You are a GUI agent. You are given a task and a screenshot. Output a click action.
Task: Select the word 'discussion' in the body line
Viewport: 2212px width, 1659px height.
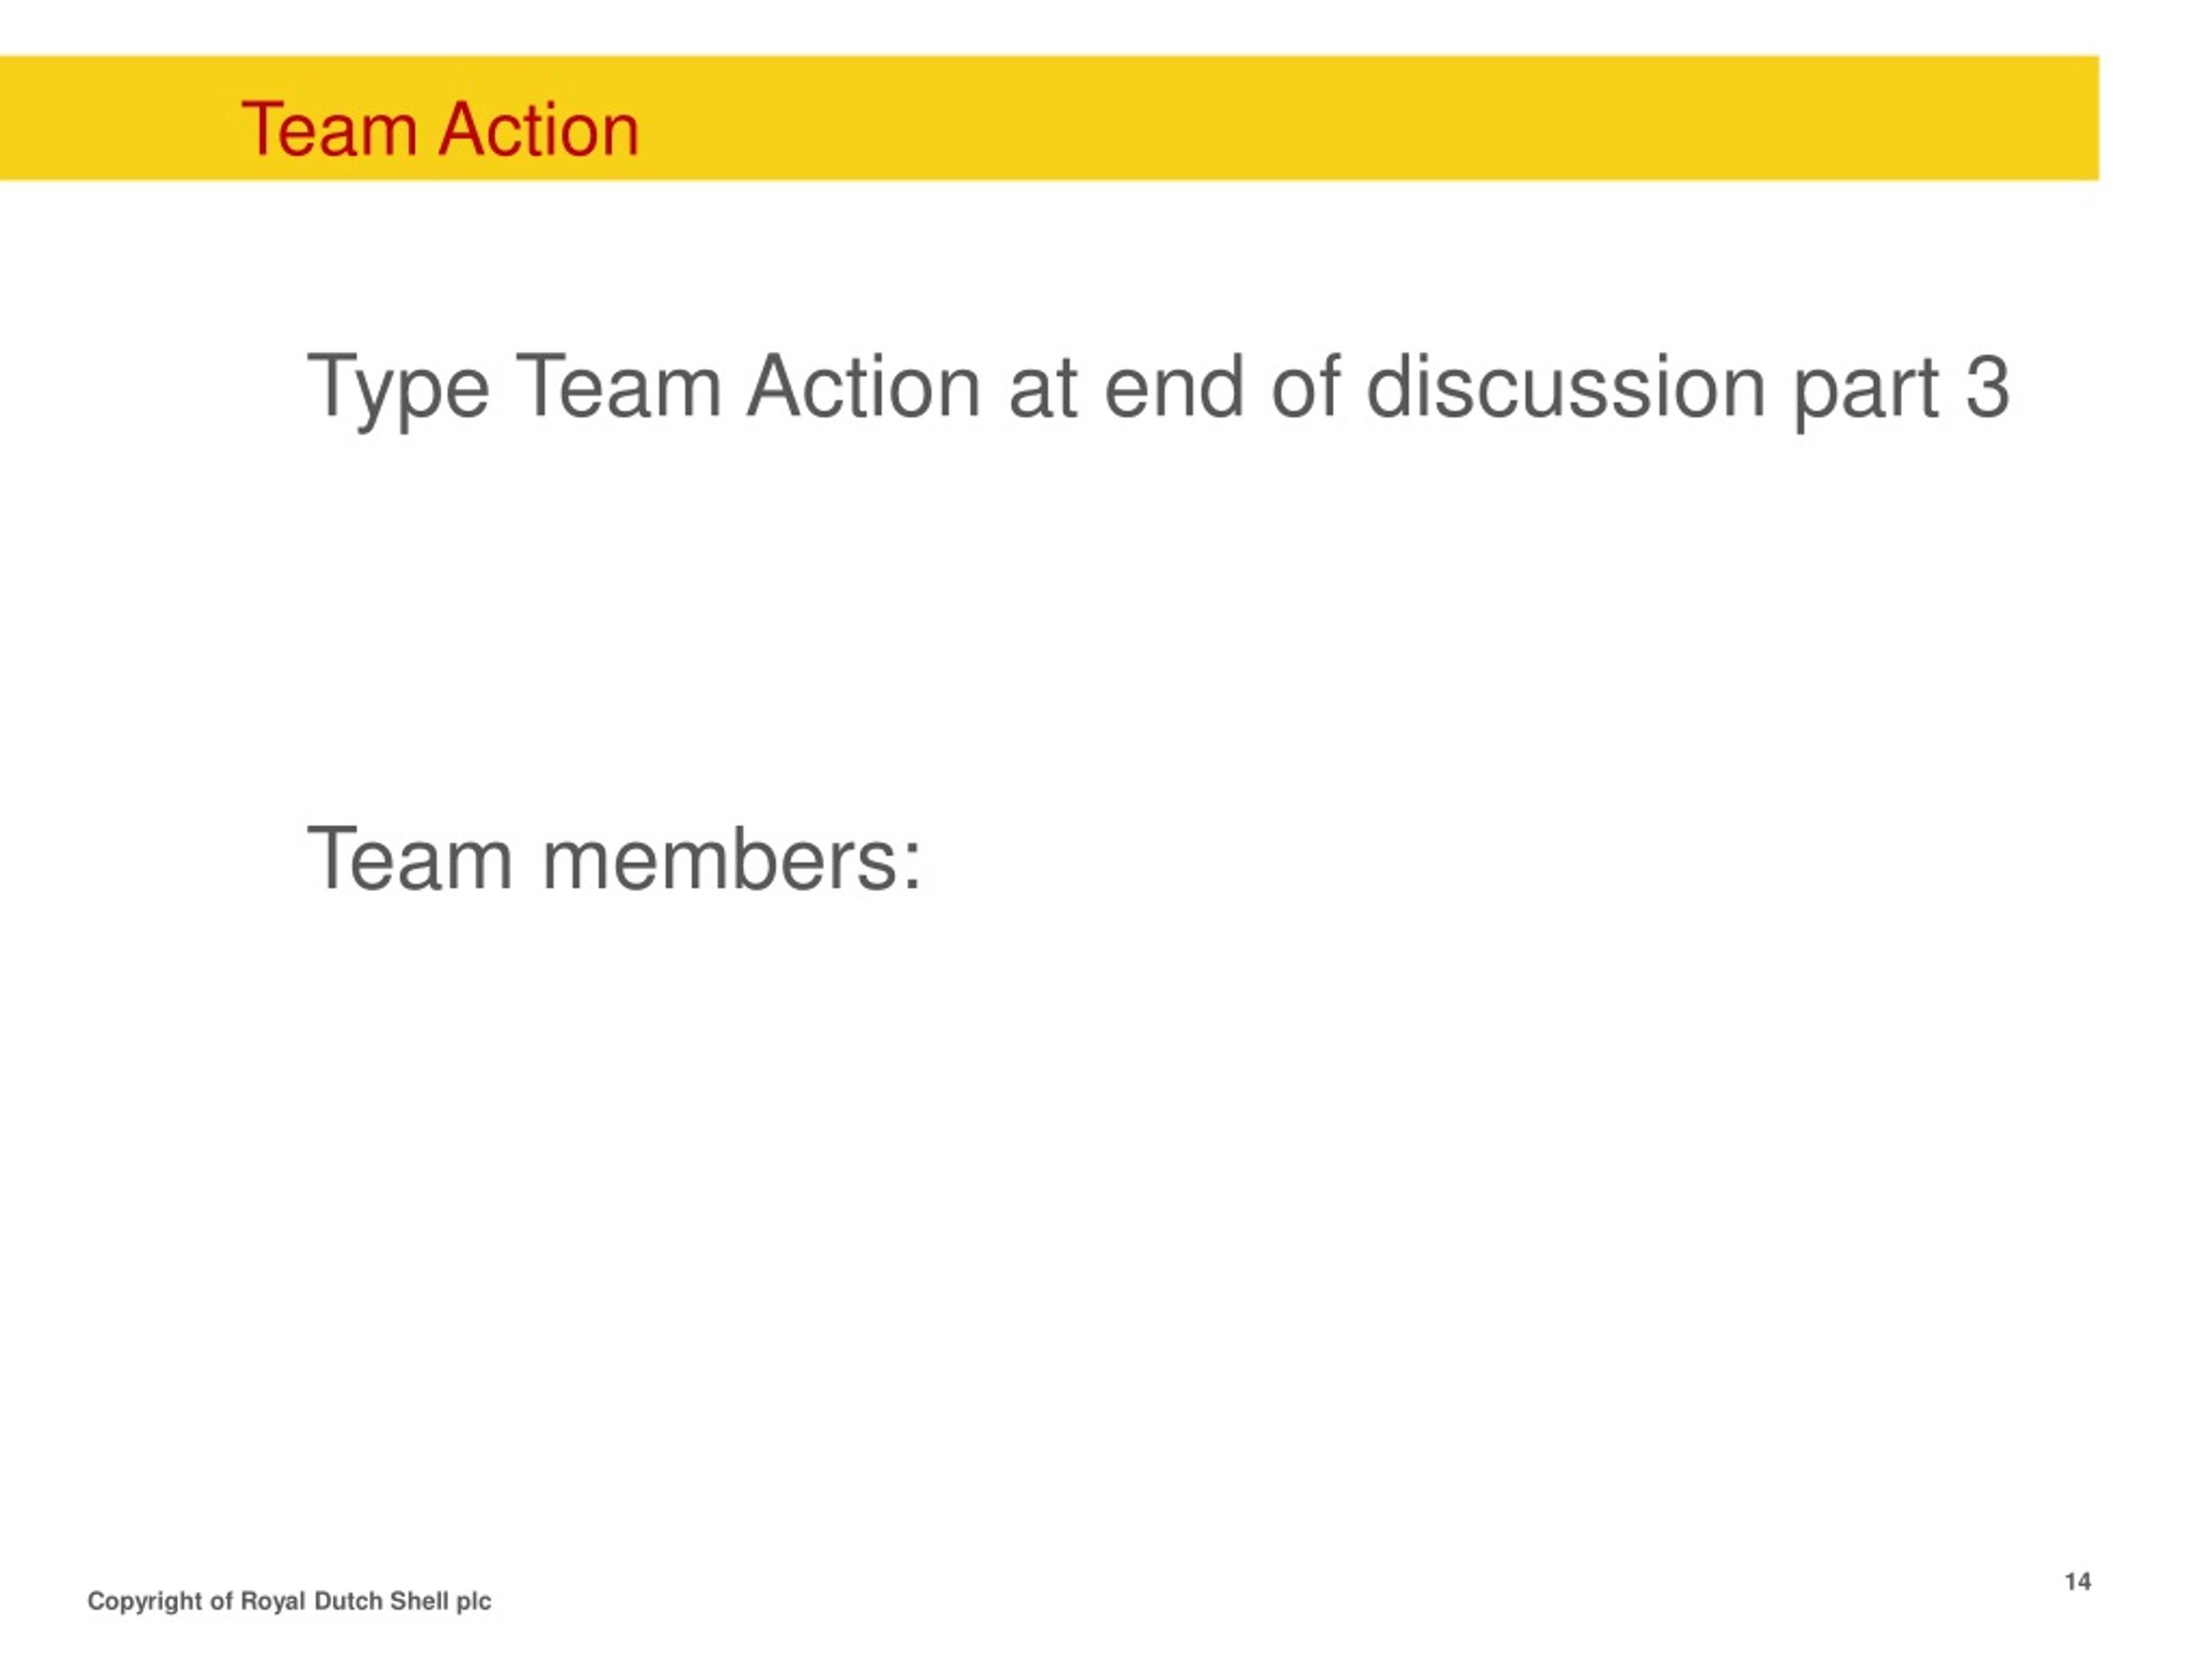pyautogui.click(x=1566, y=386)
